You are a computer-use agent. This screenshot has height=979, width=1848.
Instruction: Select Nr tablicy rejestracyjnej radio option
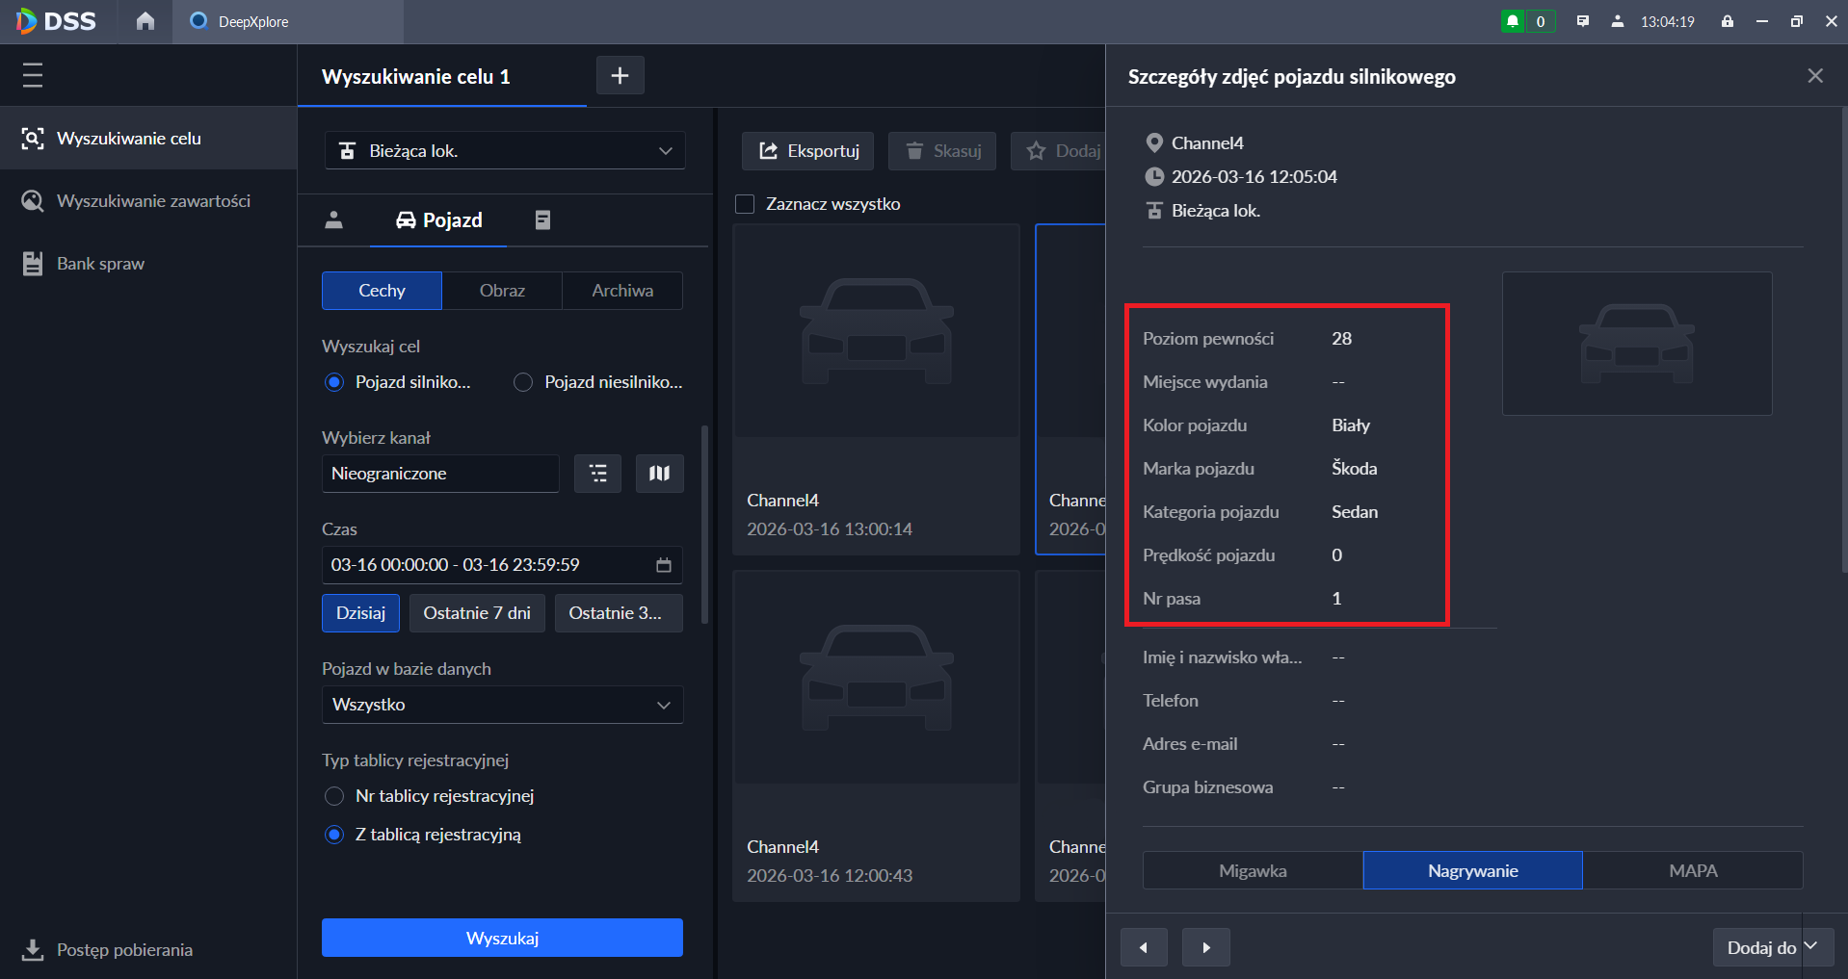tap(334, 796)
